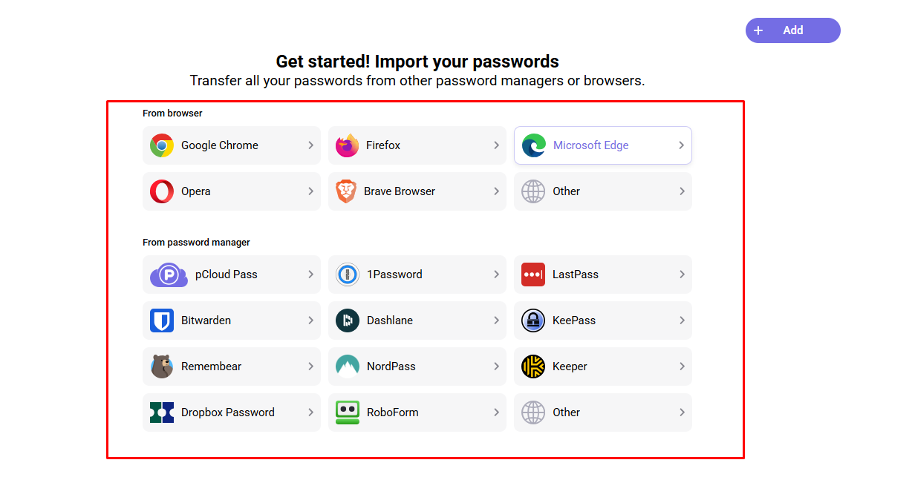Click the Firefox import icon
The height and width of the screenshot is (503, 912).
coord(348,145)
